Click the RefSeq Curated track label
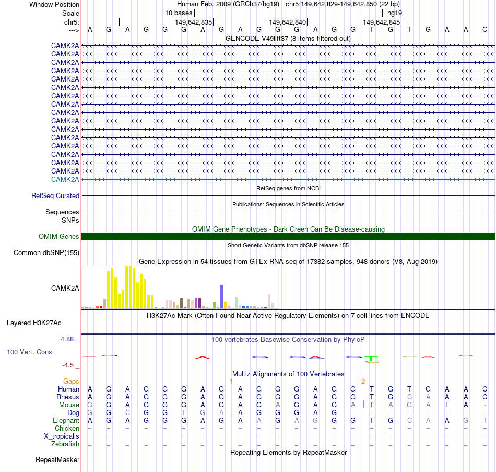Viewport: 496px width, 472px height. (x=55, y=196)
